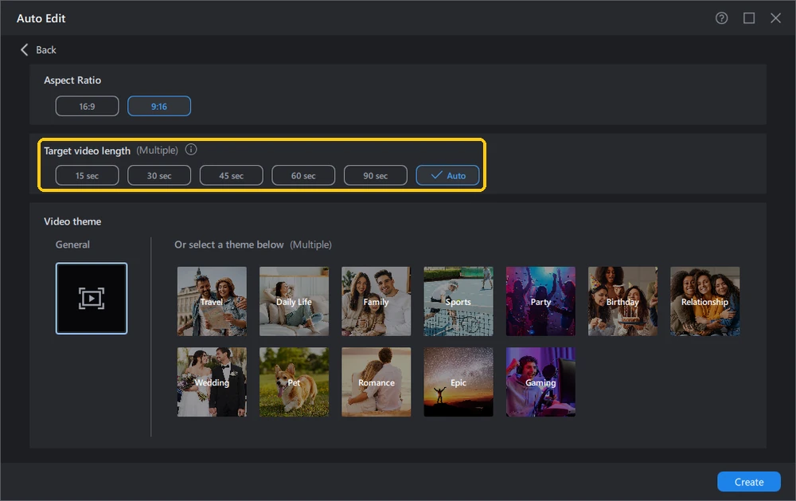Pick the Travel theme thumbnail
Screen dimensions: 796x501
pyautogui.click(x=212, y=301)
